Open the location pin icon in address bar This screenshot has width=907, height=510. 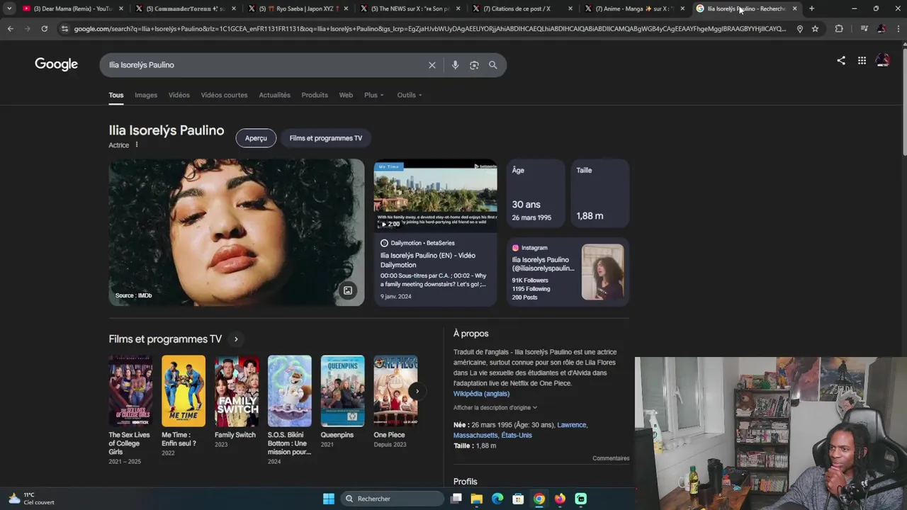800,28
